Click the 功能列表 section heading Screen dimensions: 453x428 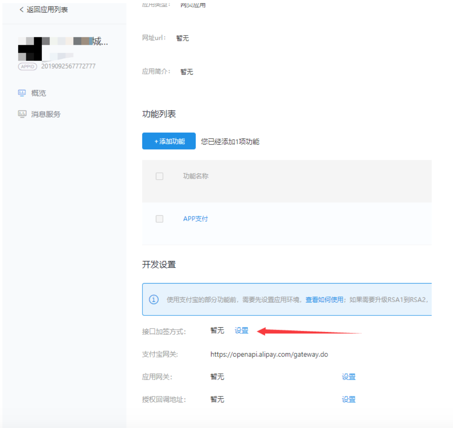[x=159, y=114]
